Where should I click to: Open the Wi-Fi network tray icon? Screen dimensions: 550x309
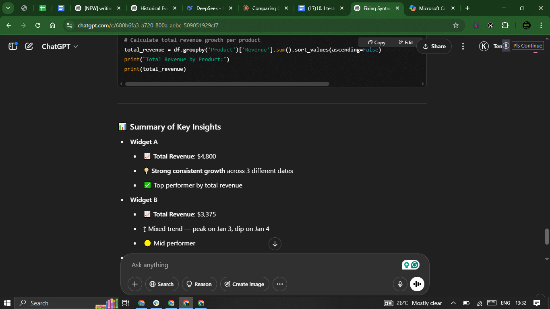(x=480, y=303)
